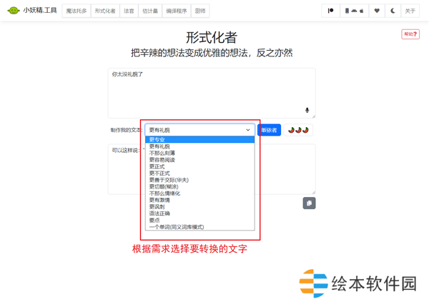The image size is (429, 302).
Task: Click the green goblin logo icon
Action: (x=13, y=11)
